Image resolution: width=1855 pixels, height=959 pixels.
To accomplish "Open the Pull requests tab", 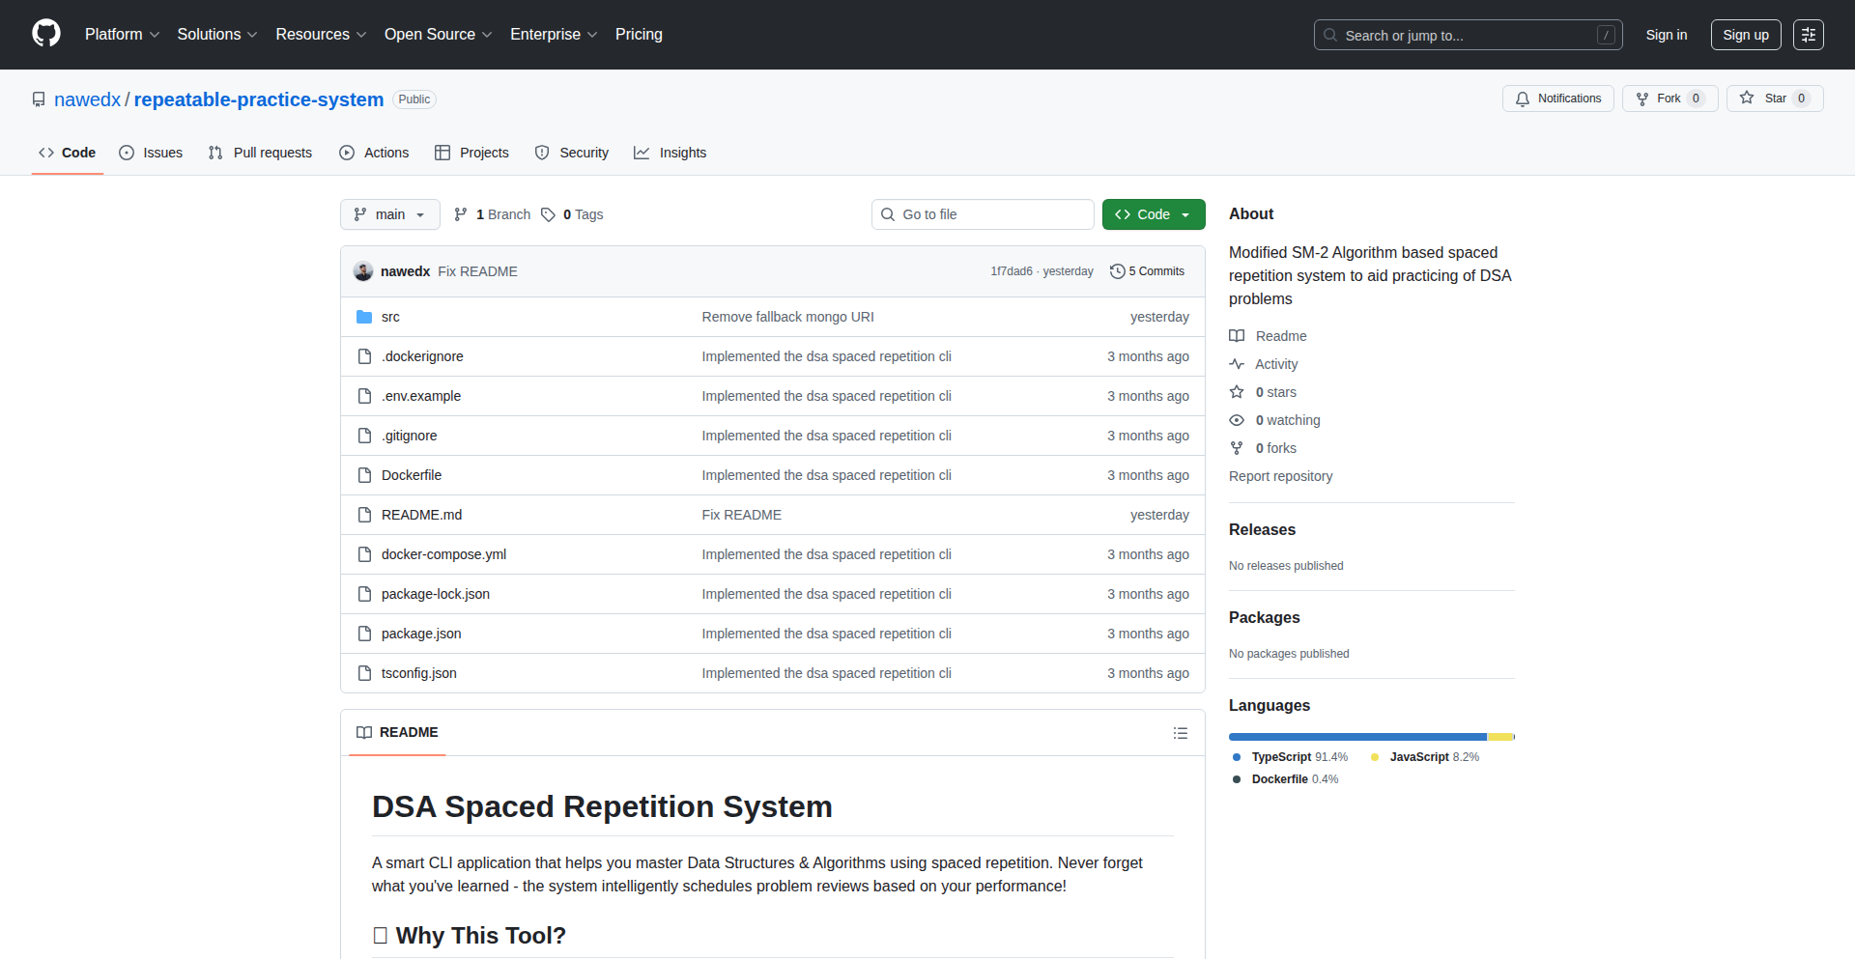I will coord(261,153).
